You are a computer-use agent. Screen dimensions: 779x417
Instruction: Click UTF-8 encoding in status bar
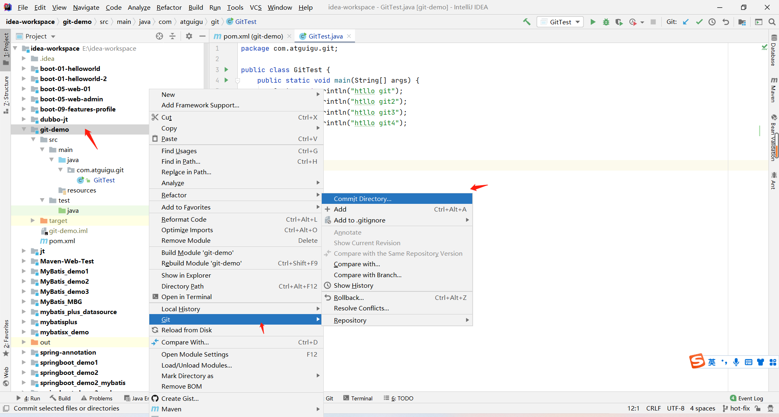[x=676, y=408]
